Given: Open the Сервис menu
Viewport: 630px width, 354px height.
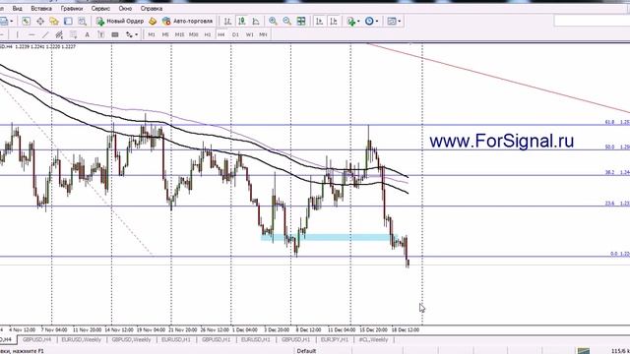Looking at the screenshot, I should pos(100,9).
